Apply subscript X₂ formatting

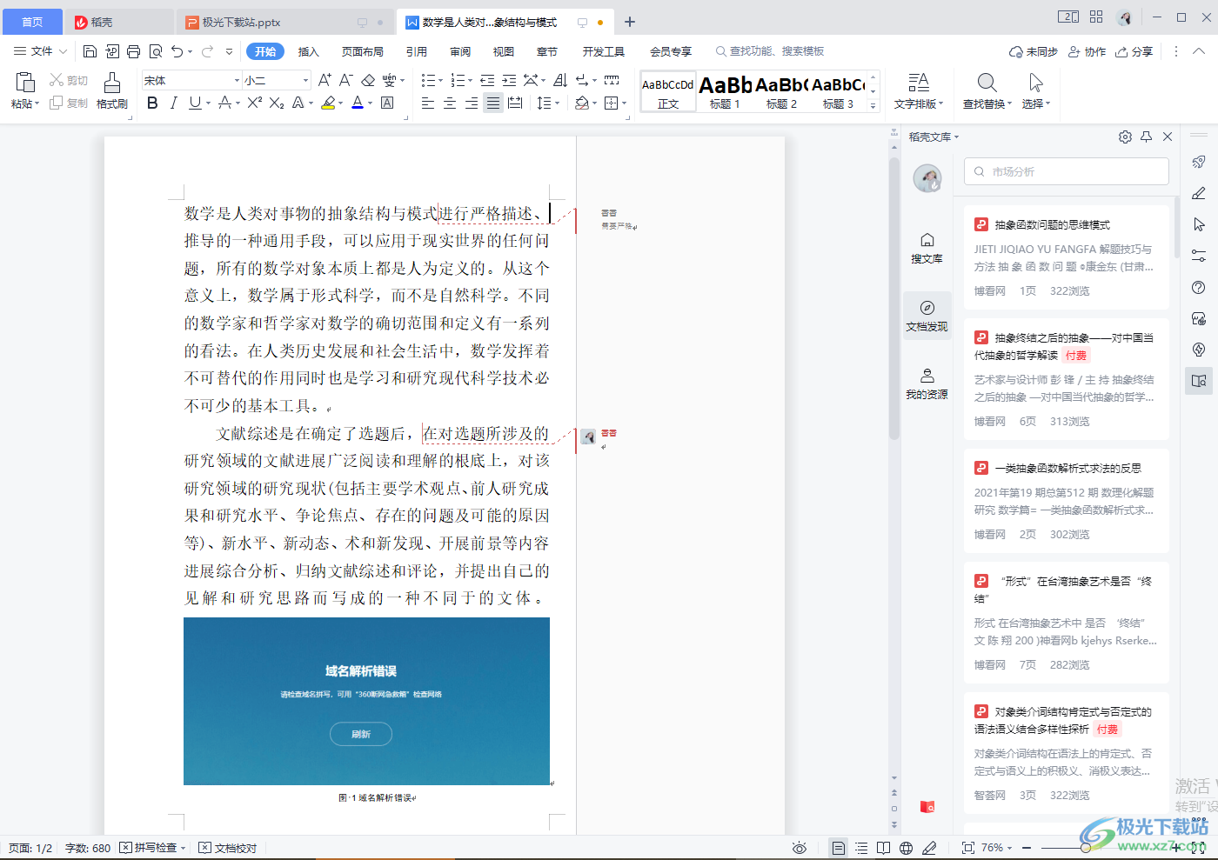click(x=277, y=103)
